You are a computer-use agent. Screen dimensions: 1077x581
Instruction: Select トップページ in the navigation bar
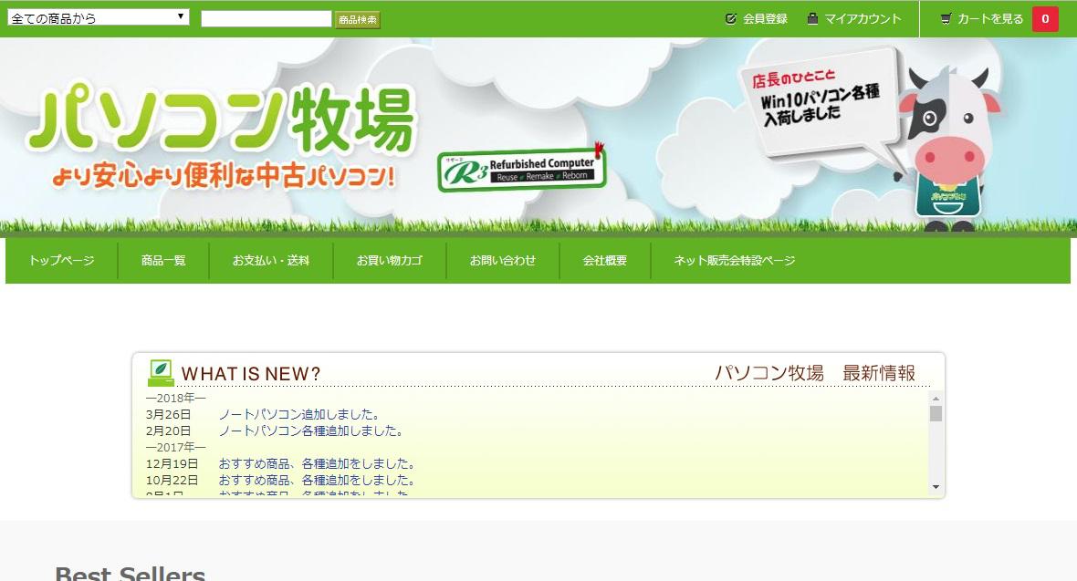point(62,260)
